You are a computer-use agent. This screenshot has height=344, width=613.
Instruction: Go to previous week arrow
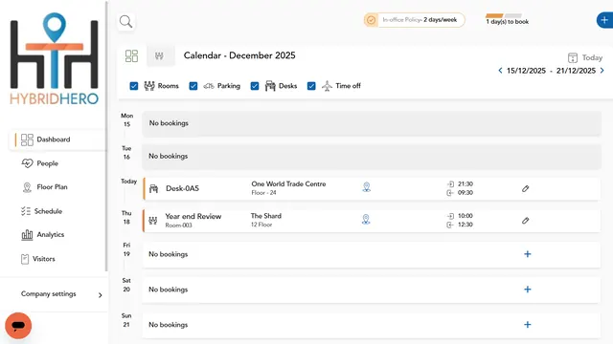coord(500,71)
